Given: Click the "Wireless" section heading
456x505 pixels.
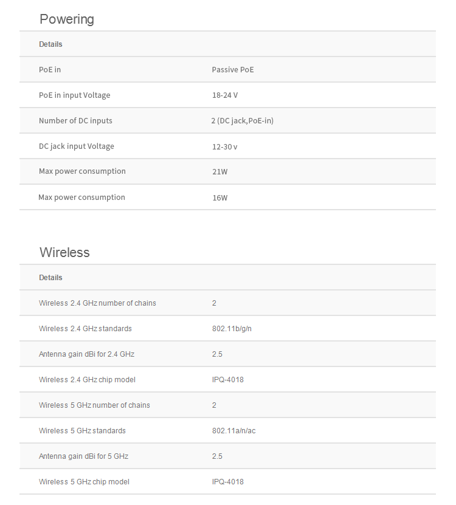Looking at the screenshot, I should 64,252.
